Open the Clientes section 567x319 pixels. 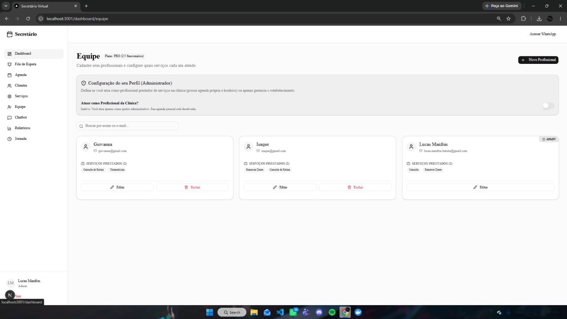coord(34,86)
